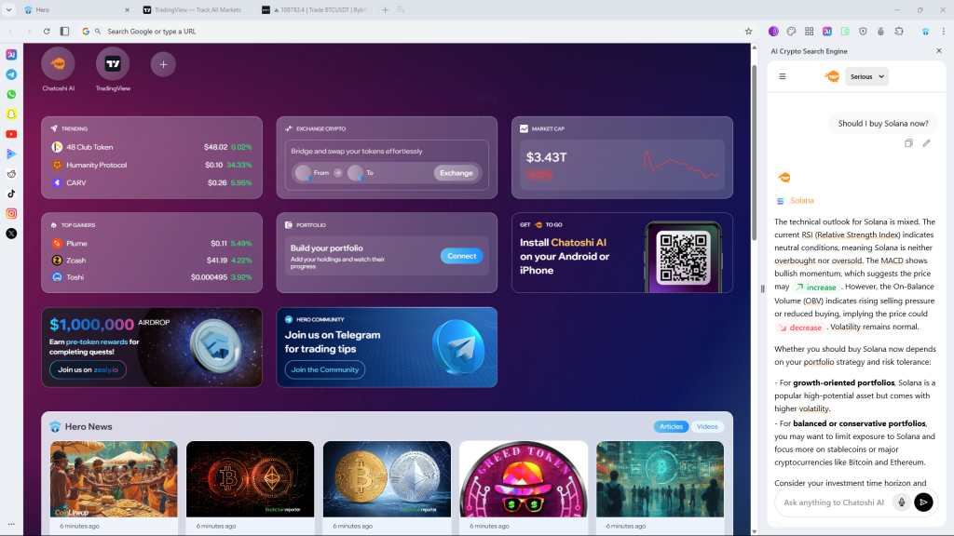Open Telegram from the left sidebar
This screenshot has height=536, width=954.
[x=11, y=74]
